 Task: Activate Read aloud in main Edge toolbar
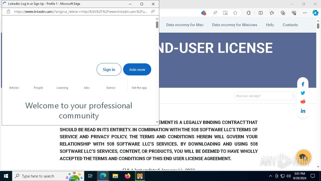pos(215,13)
